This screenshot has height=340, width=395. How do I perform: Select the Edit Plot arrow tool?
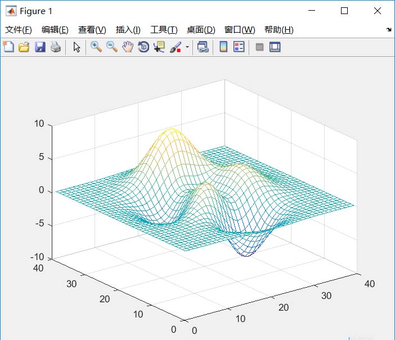pyautogui.click(x=77, y=47)
